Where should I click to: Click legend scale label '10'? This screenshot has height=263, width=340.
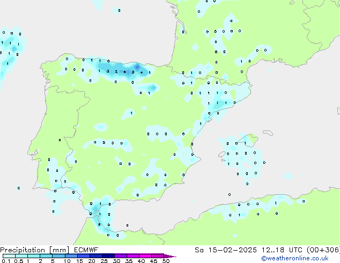67,261
